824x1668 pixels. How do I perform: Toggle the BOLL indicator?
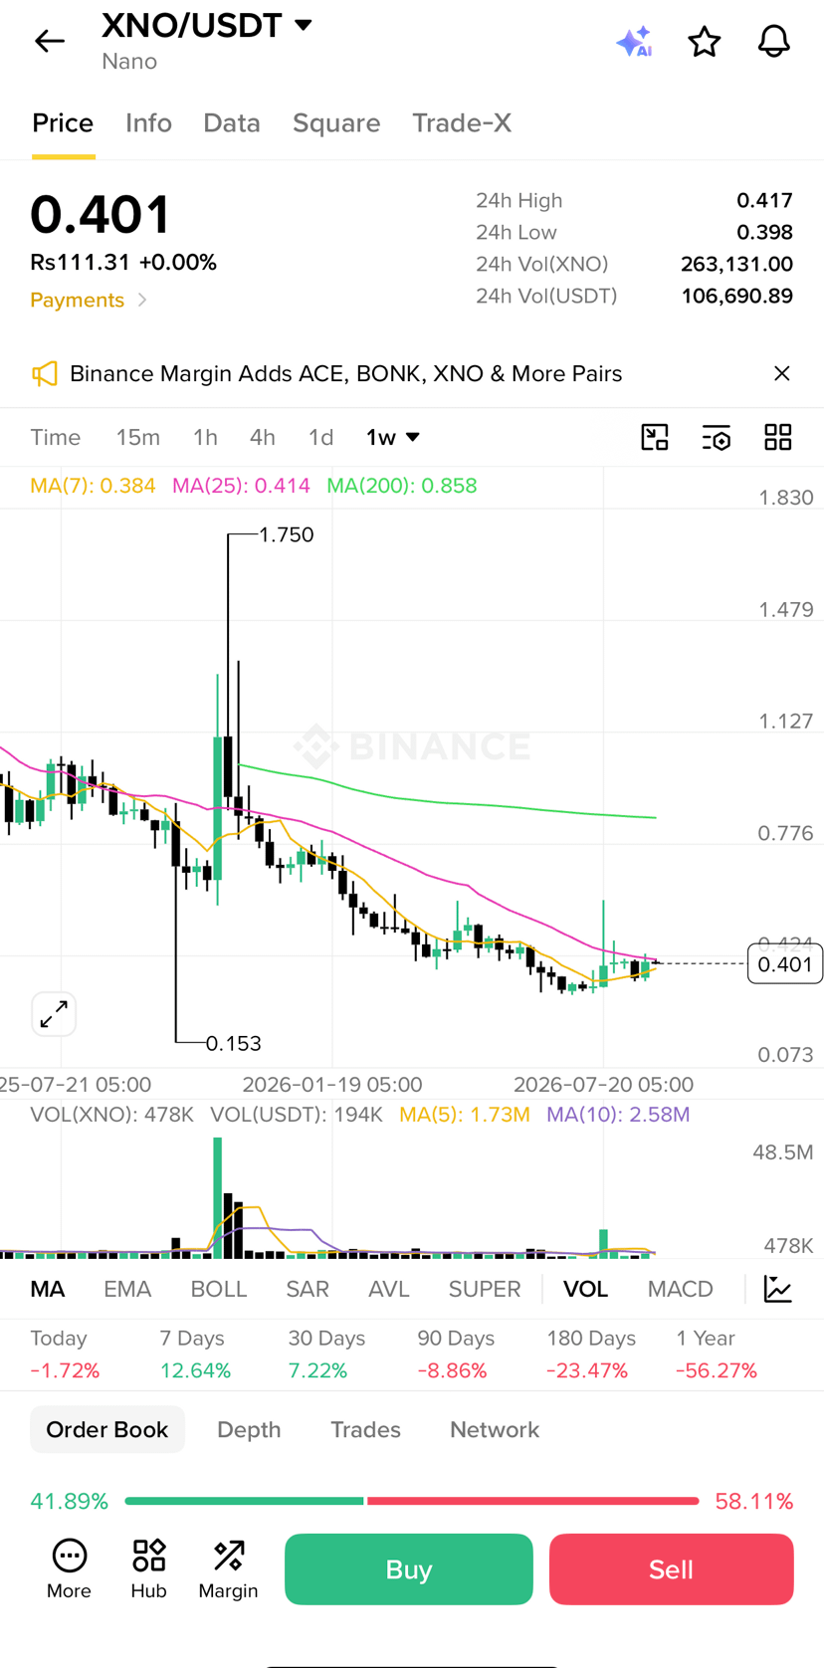coord(219,1290)
